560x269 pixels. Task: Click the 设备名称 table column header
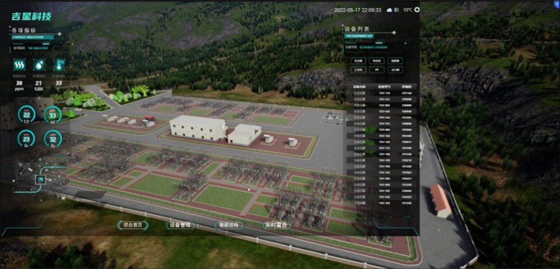[x=359, y=87]
